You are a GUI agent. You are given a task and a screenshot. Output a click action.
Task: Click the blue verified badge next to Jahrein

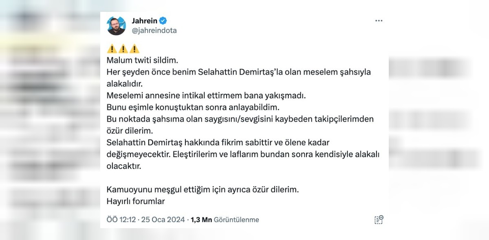[163, 20]
